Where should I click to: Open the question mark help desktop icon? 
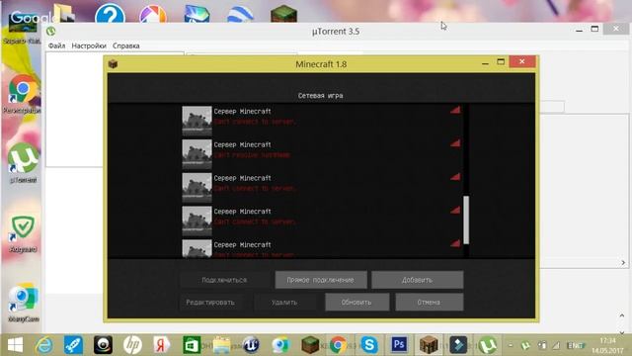click(110, 13)
